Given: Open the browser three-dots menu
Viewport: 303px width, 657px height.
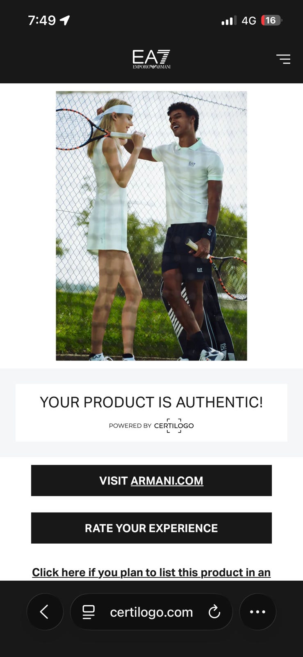Looking at the screenshot, I should coord(257,612).
